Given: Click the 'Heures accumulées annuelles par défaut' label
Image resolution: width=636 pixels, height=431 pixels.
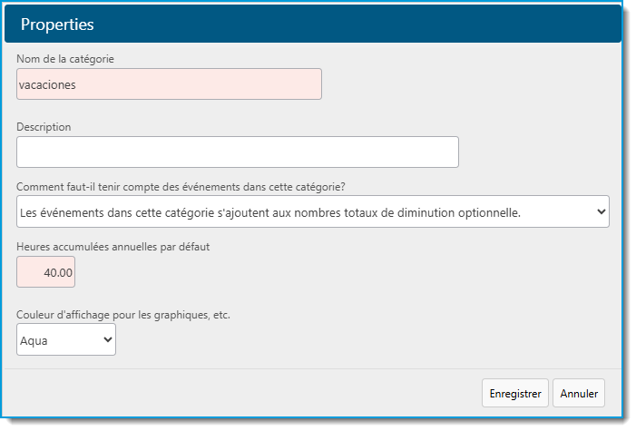Looking at the screenshot, I should (113, 247).
